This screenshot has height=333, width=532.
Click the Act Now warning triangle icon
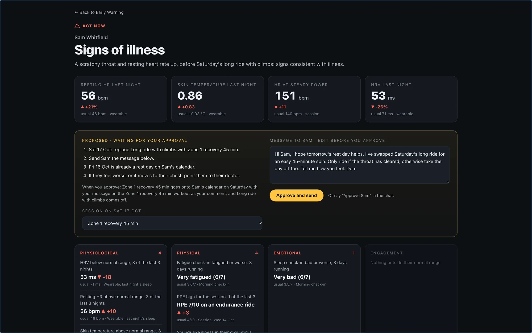click(77, 26)
